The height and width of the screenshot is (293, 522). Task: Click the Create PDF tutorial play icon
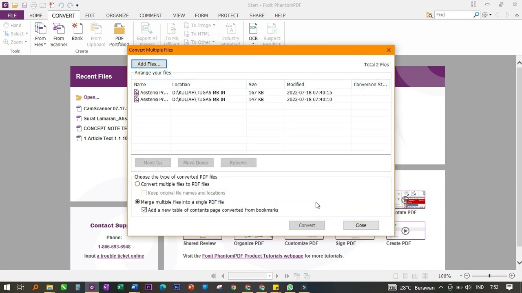pos(405,231)
